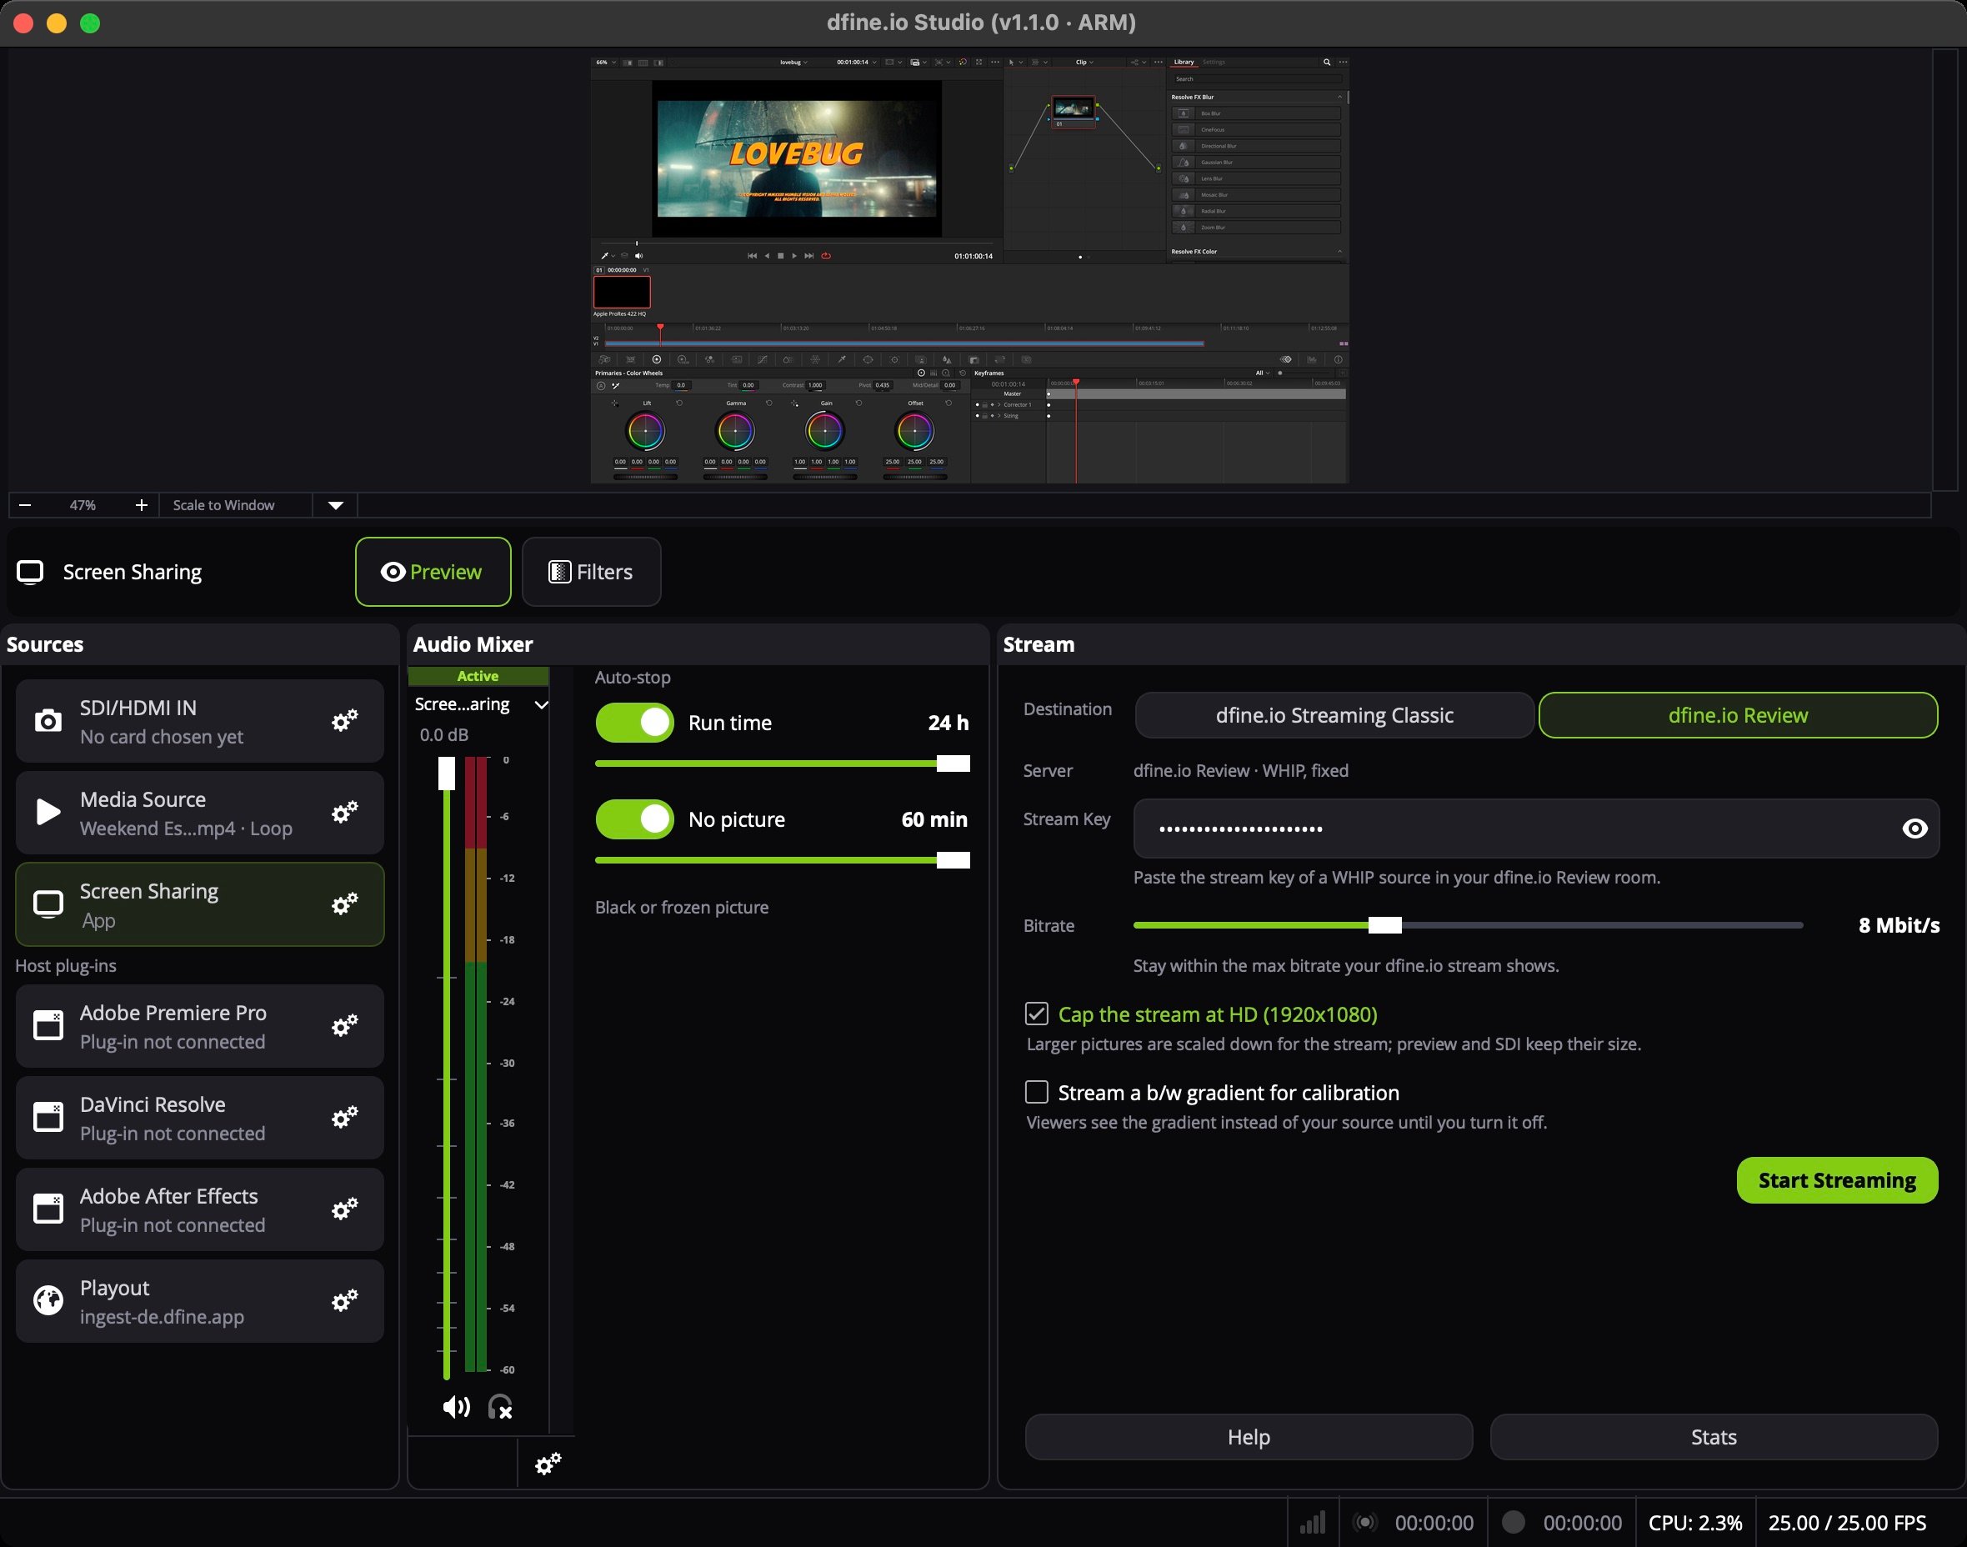Click the signal strength bars status icon
The image size is (1967, 1547).
coord(1312,1523)
